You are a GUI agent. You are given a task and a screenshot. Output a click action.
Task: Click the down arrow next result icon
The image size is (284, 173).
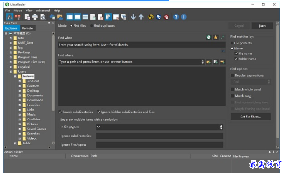tap(133, 17)
